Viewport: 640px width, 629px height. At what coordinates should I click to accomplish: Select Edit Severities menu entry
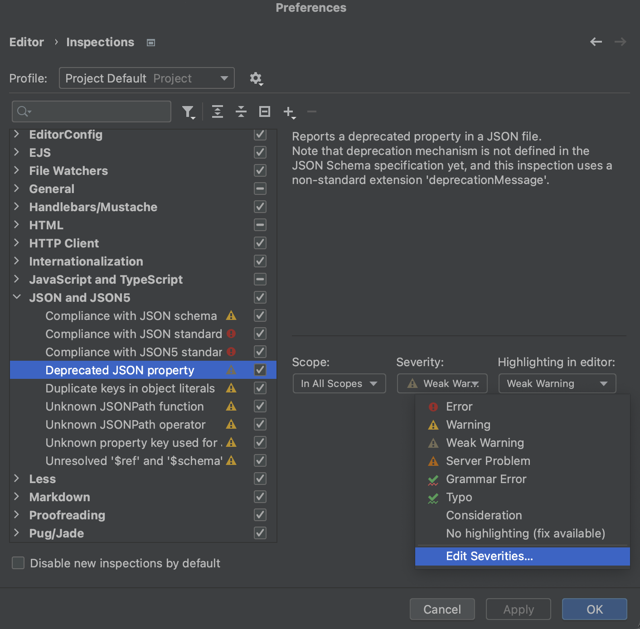(x=490, y=556)
